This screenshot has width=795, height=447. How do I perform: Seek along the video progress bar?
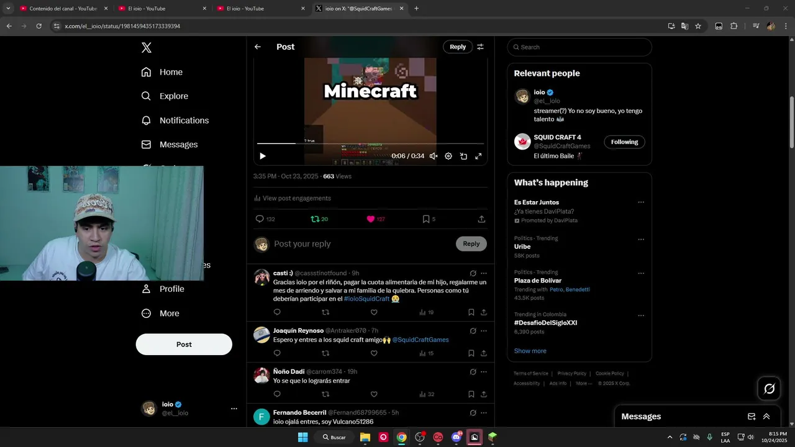pos(370,143)
